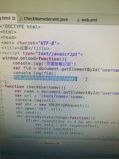Select the g.html editor tab
This screenshot has width=119, height=159.
click(5, 18)
